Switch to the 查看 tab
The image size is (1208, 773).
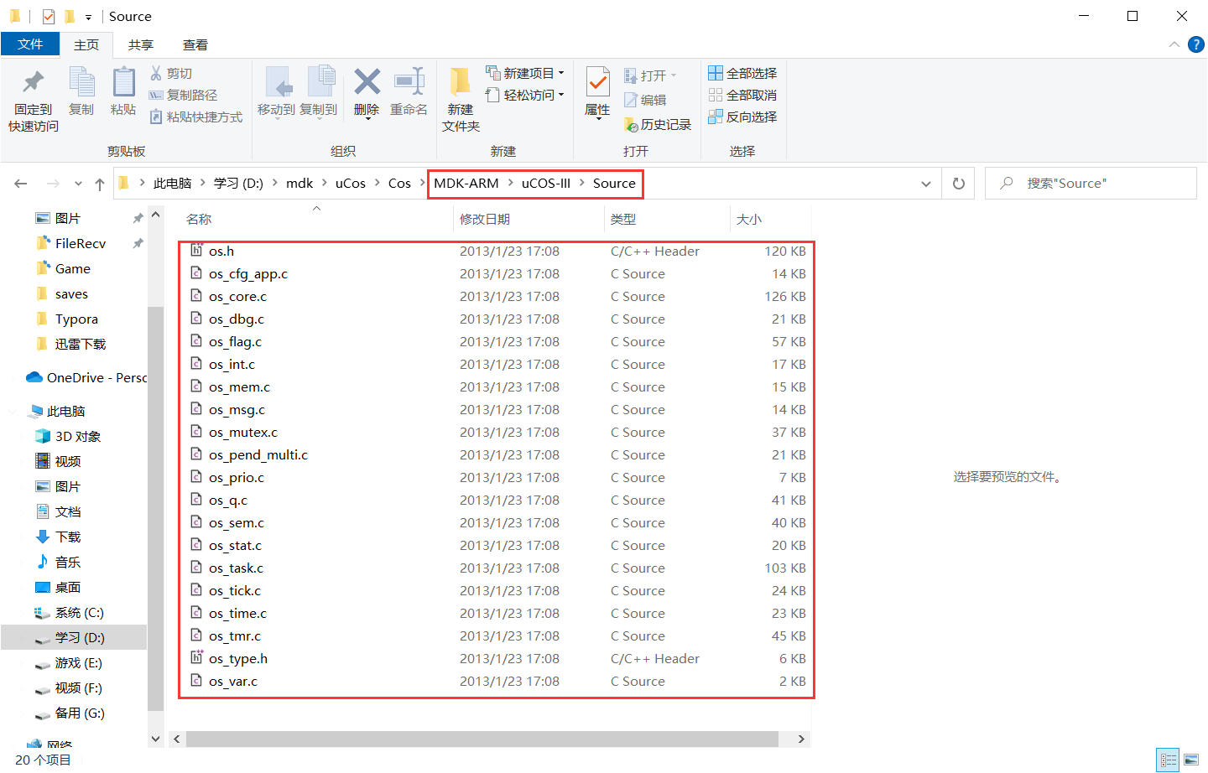(x=195, y=44)
